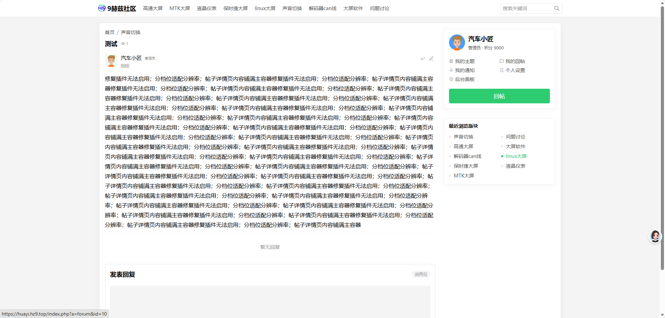Go to 大屏软件 in the top navigation
Viewport: 665px width, 318px height.
coord(353,8)
